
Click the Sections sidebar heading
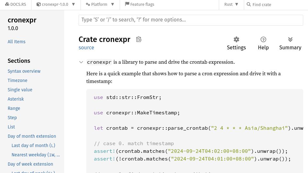coord(19,61)
